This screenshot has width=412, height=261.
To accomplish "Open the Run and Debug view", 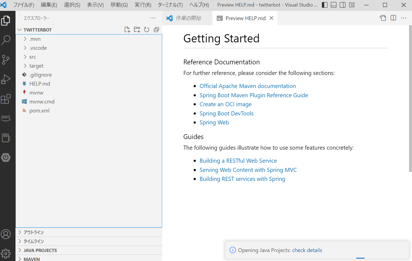I will pyautogui.click(x=6, y=79).
